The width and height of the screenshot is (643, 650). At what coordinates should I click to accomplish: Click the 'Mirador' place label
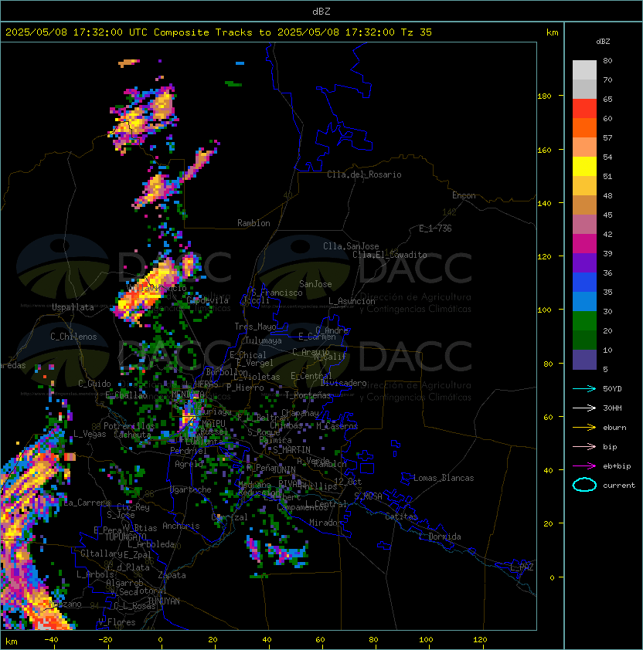tap(326, 523)
